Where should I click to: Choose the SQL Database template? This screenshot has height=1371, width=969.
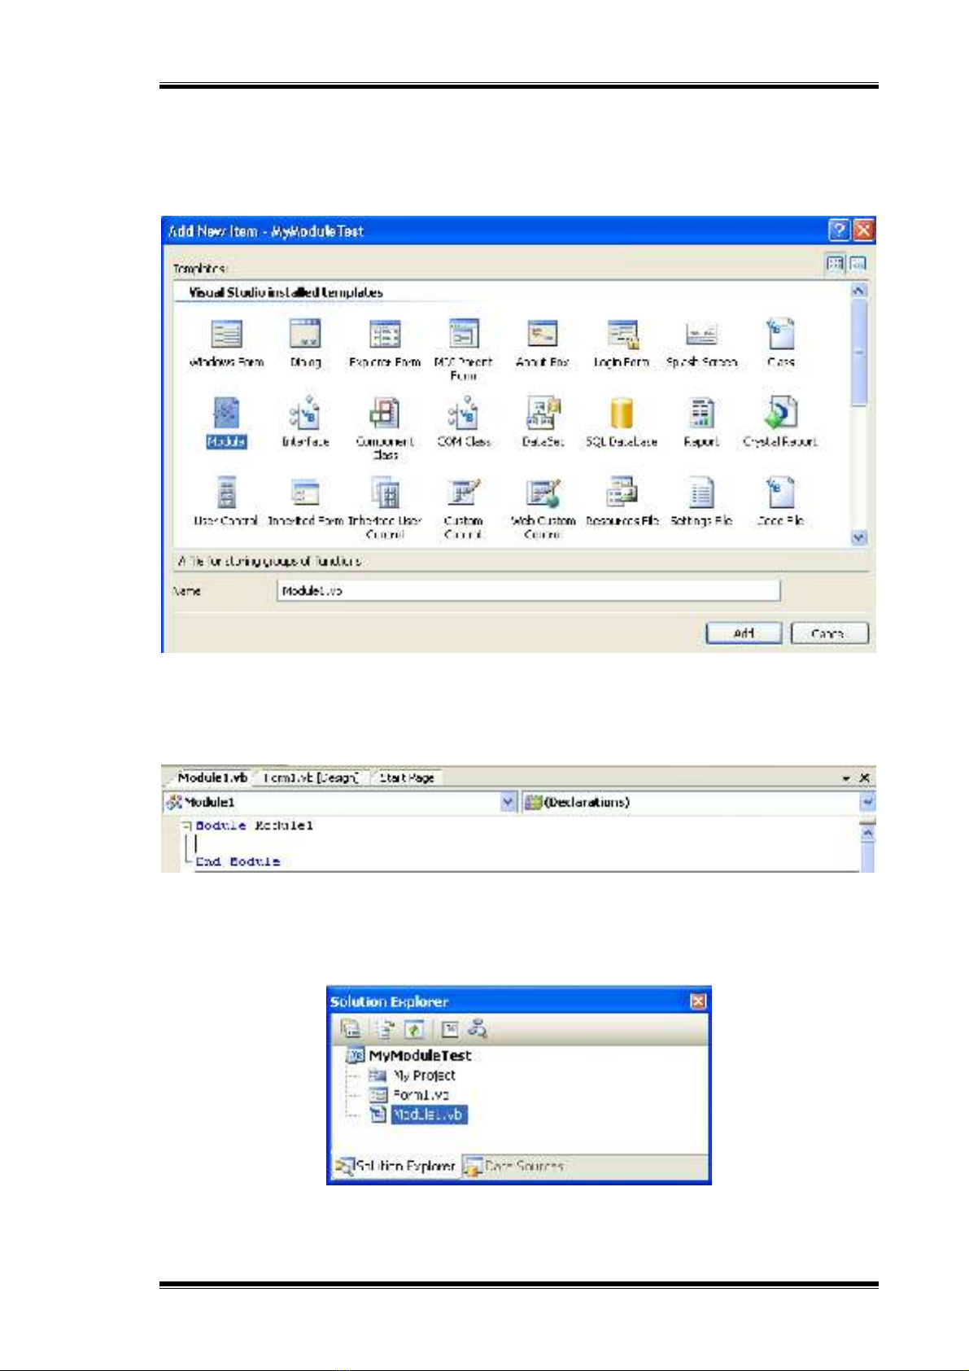[622, 414]
